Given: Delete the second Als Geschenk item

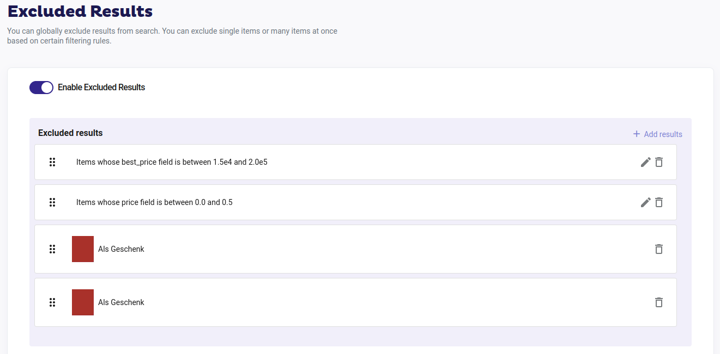Looking at the screenshot, I should (x=659, y=302).
